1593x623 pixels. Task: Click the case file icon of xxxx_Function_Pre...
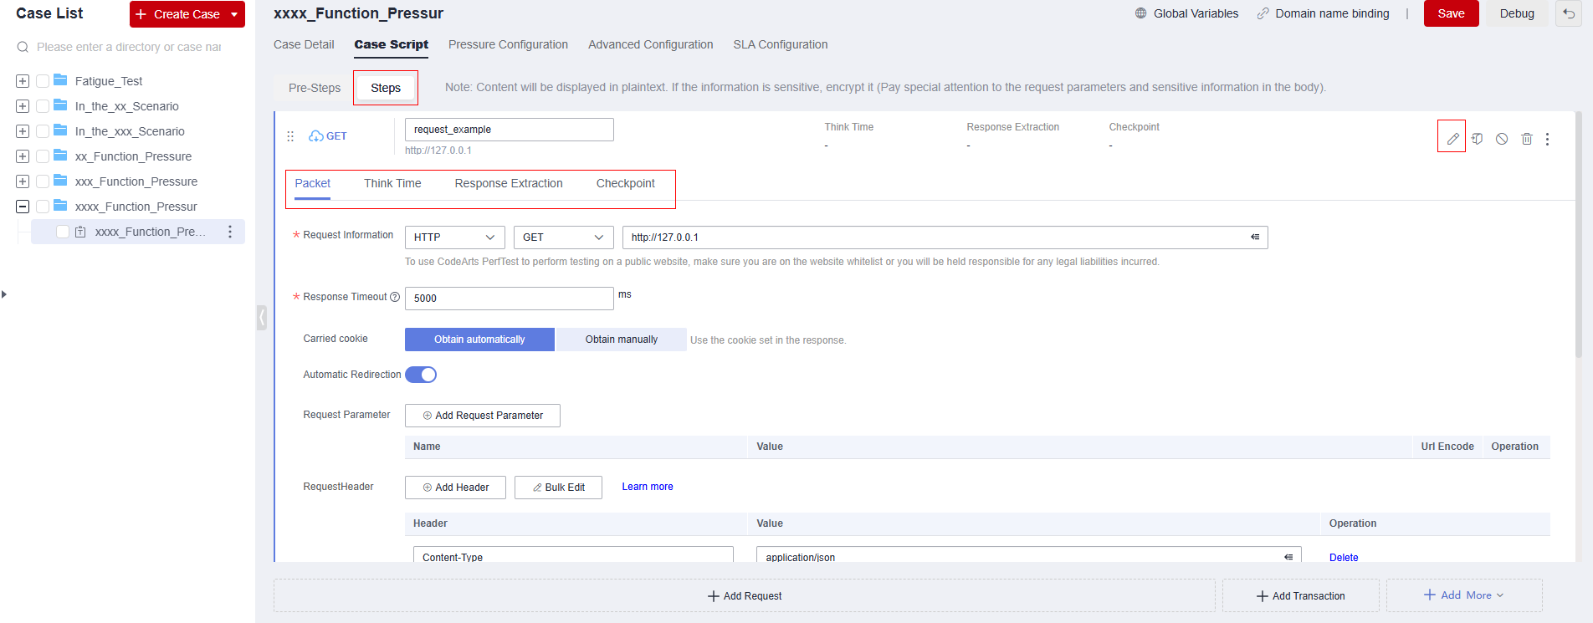(x=80, y=232)
